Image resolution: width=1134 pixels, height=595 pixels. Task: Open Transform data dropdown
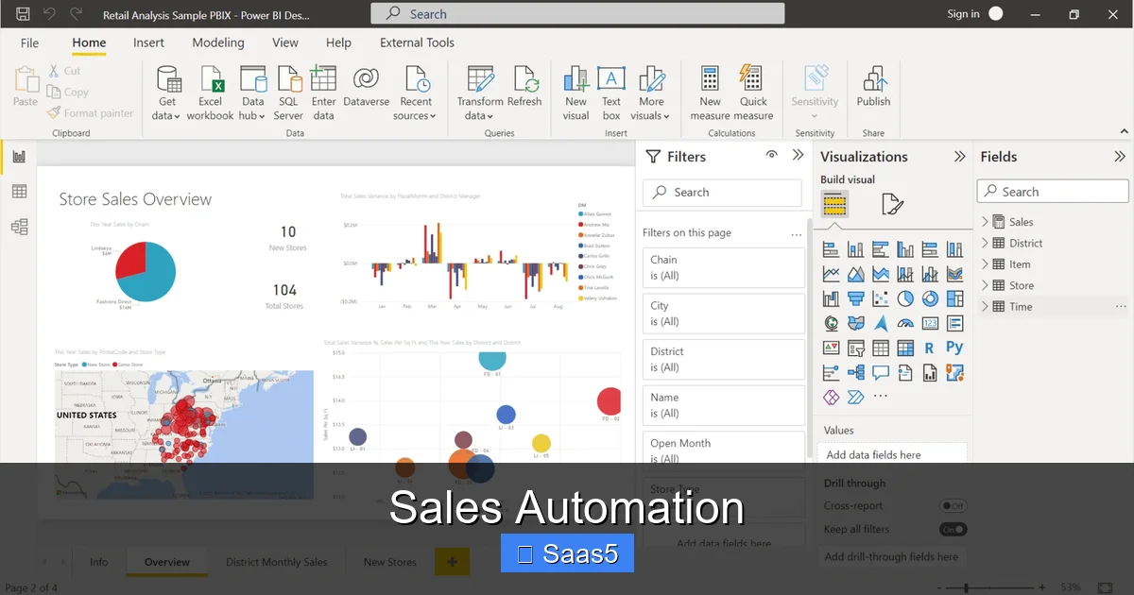pos(480,93)
